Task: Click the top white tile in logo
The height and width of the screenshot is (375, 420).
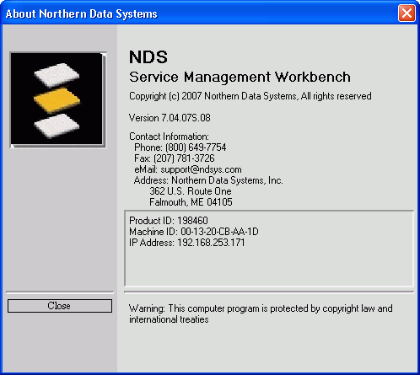Action: point(57,75)
